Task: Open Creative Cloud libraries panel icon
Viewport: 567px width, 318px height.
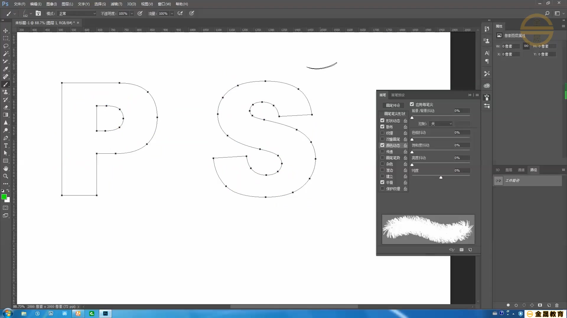Action: [x=487, y=86]
